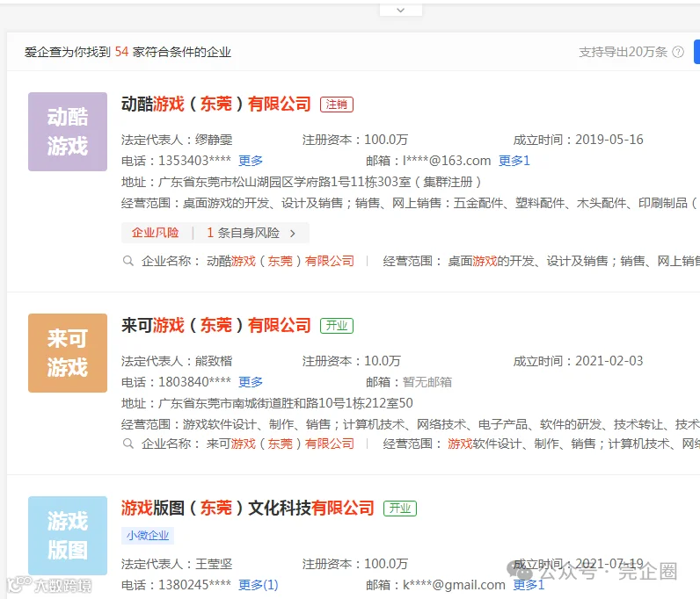Click 更多1 email link for 游戏版图

pyautogui.click(x=529, y=585)
